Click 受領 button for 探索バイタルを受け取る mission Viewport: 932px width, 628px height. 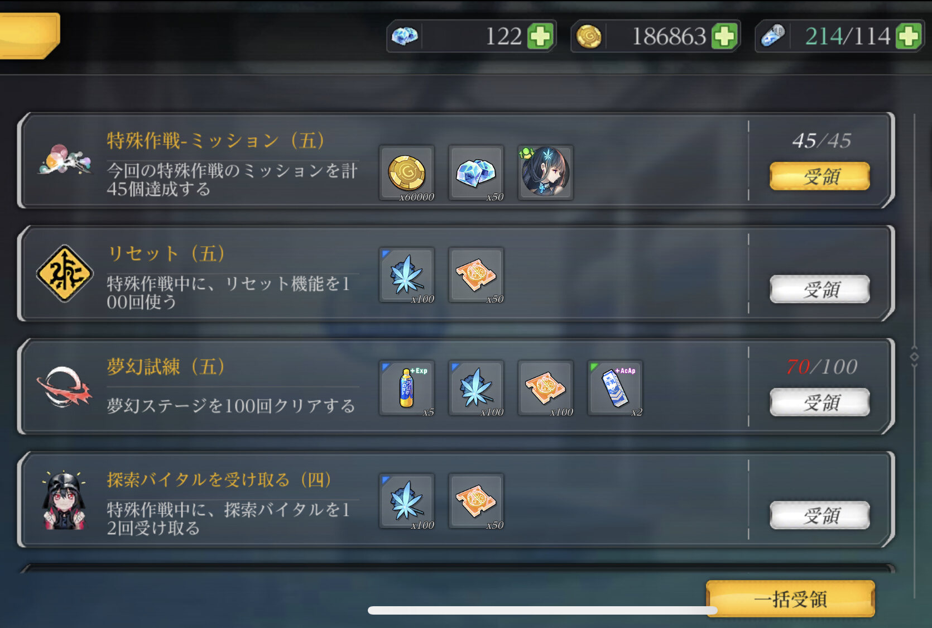(820, 515)
